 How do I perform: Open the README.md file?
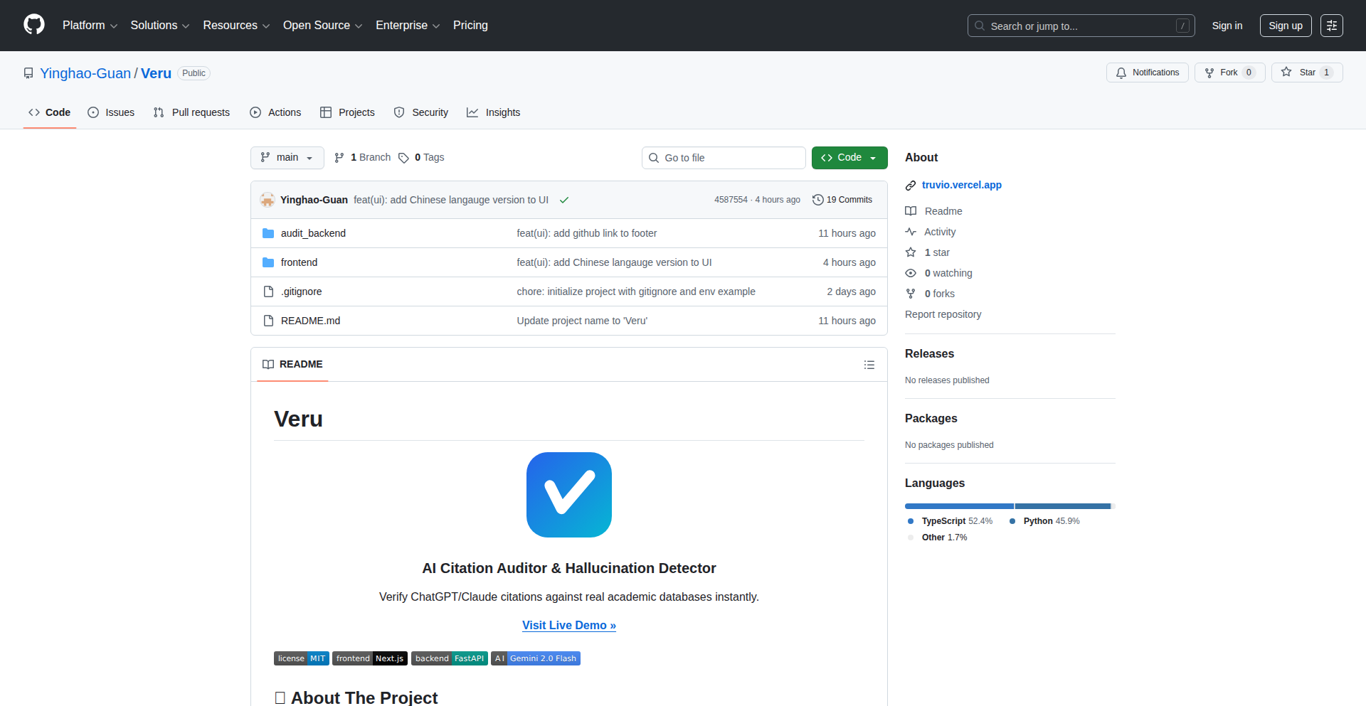tap(310, 321)
